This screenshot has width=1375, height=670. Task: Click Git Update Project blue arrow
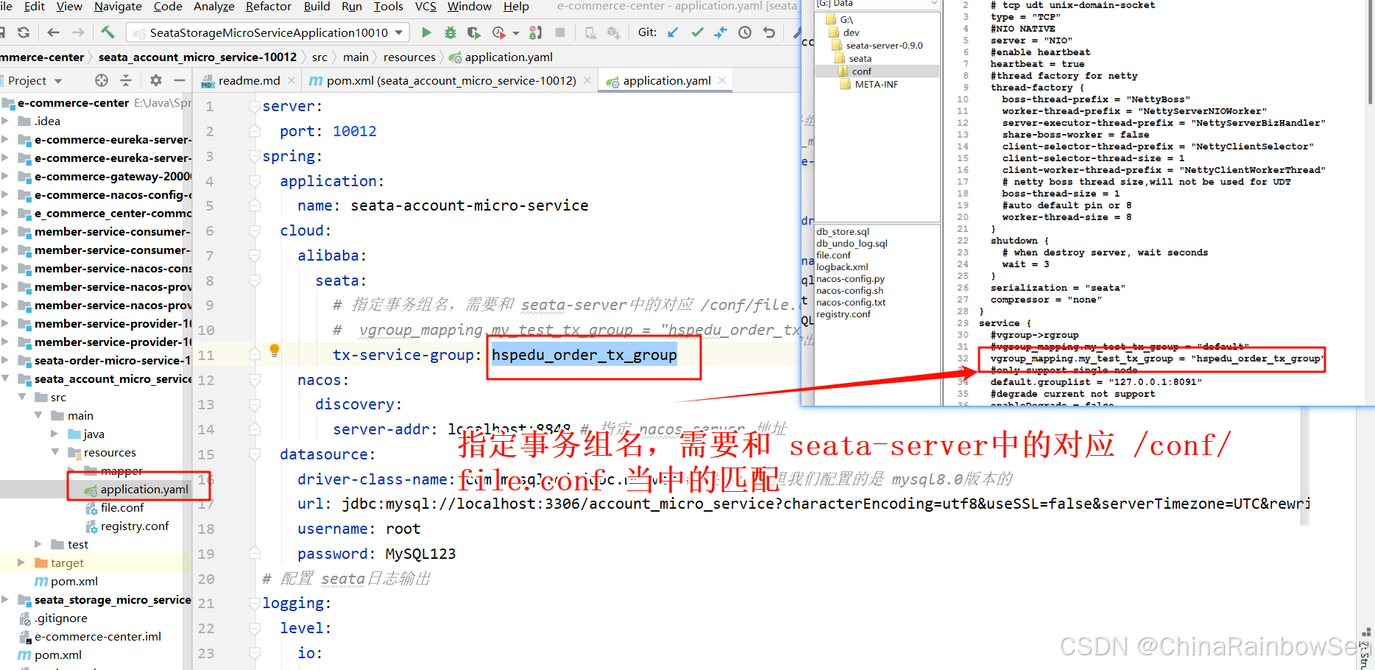click(673, 32)
